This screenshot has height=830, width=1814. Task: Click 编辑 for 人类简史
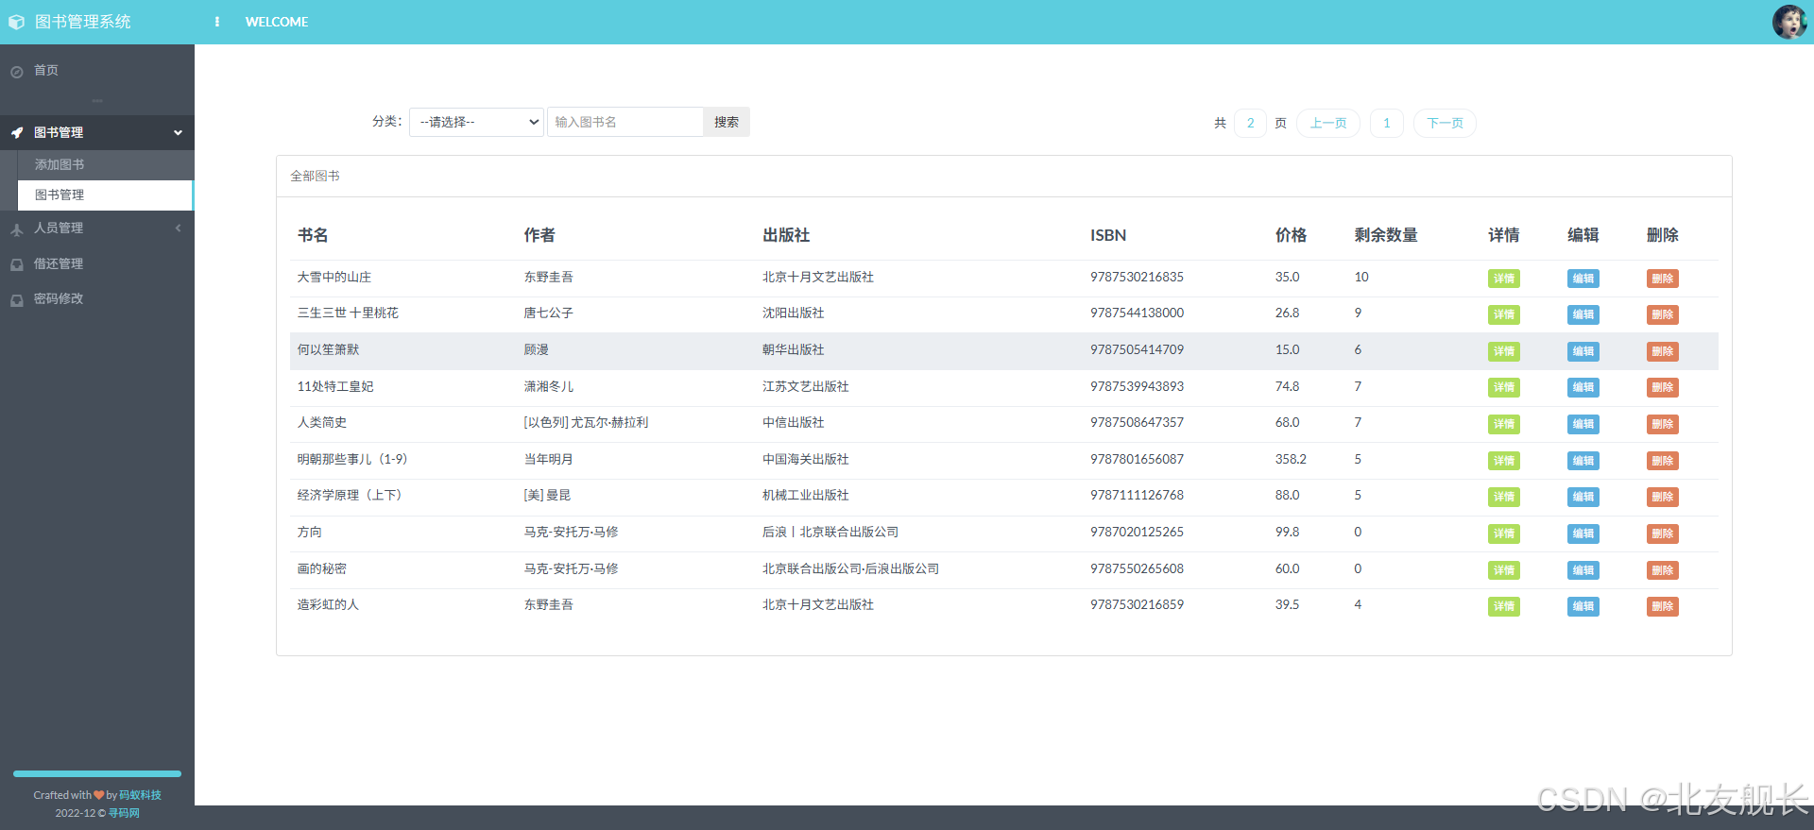point(1583,424)
